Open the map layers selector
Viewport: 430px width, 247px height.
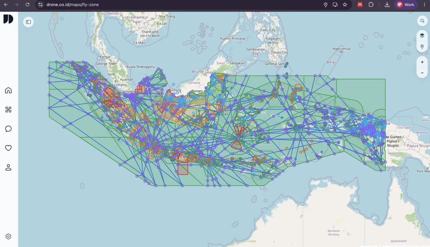coord(422,35)
